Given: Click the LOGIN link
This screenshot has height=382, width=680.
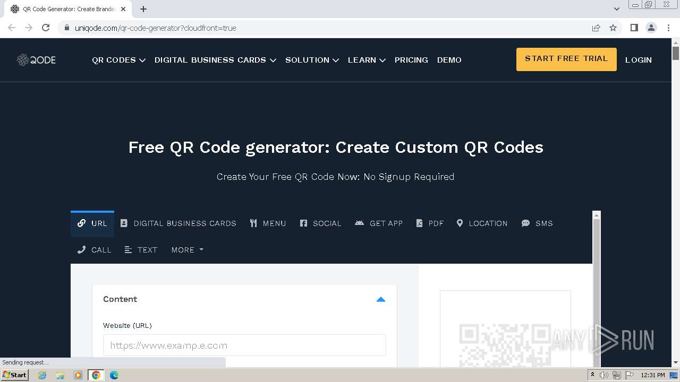Looking at the screenshot, I should tap(639, 60).
